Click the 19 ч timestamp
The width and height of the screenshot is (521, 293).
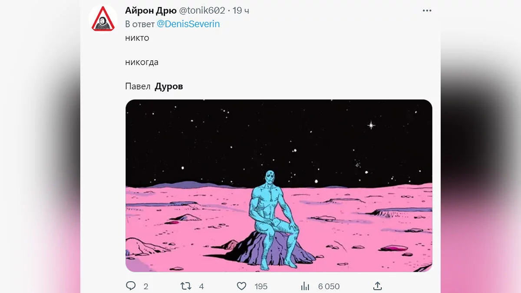click(241, 10)
